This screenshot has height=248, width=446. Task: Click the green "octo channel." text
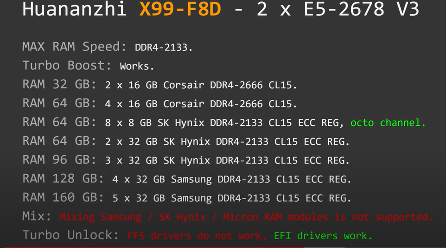388,123
